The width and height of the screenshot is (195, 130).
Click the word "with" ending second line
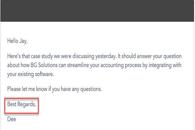(x=177, y=65)
